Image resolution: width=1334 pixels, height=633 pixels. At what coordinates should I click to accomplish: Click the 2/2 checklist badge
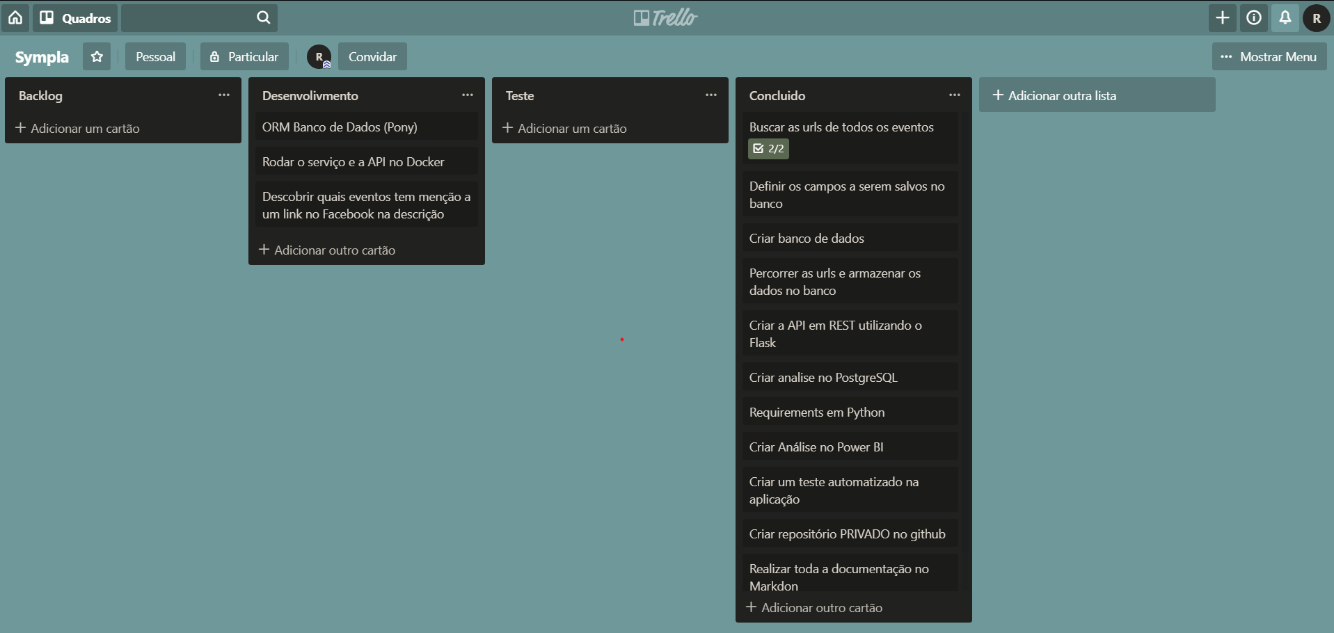pos(768,148)
